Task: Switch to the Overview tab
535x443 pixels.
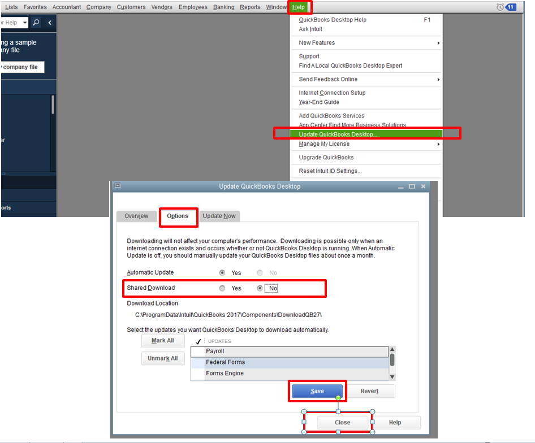Action: tap(136, 216)
